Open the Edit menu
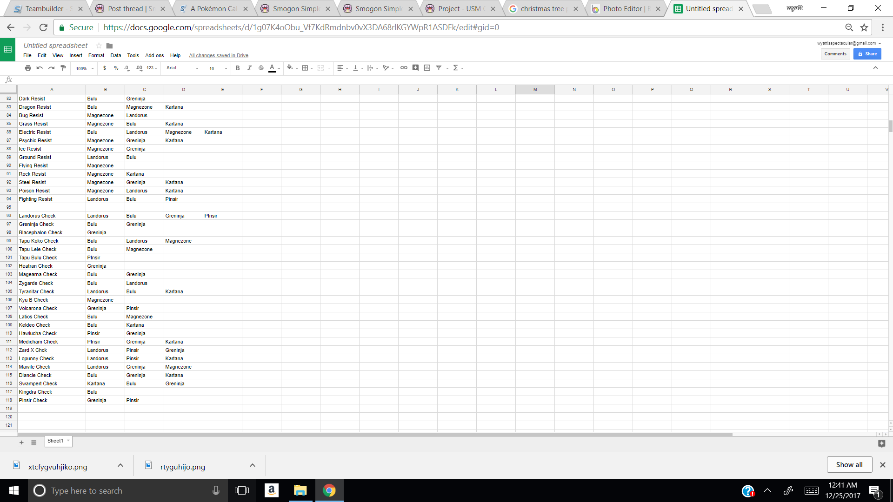Screen dimensions: 893x502 click(42, 55)
